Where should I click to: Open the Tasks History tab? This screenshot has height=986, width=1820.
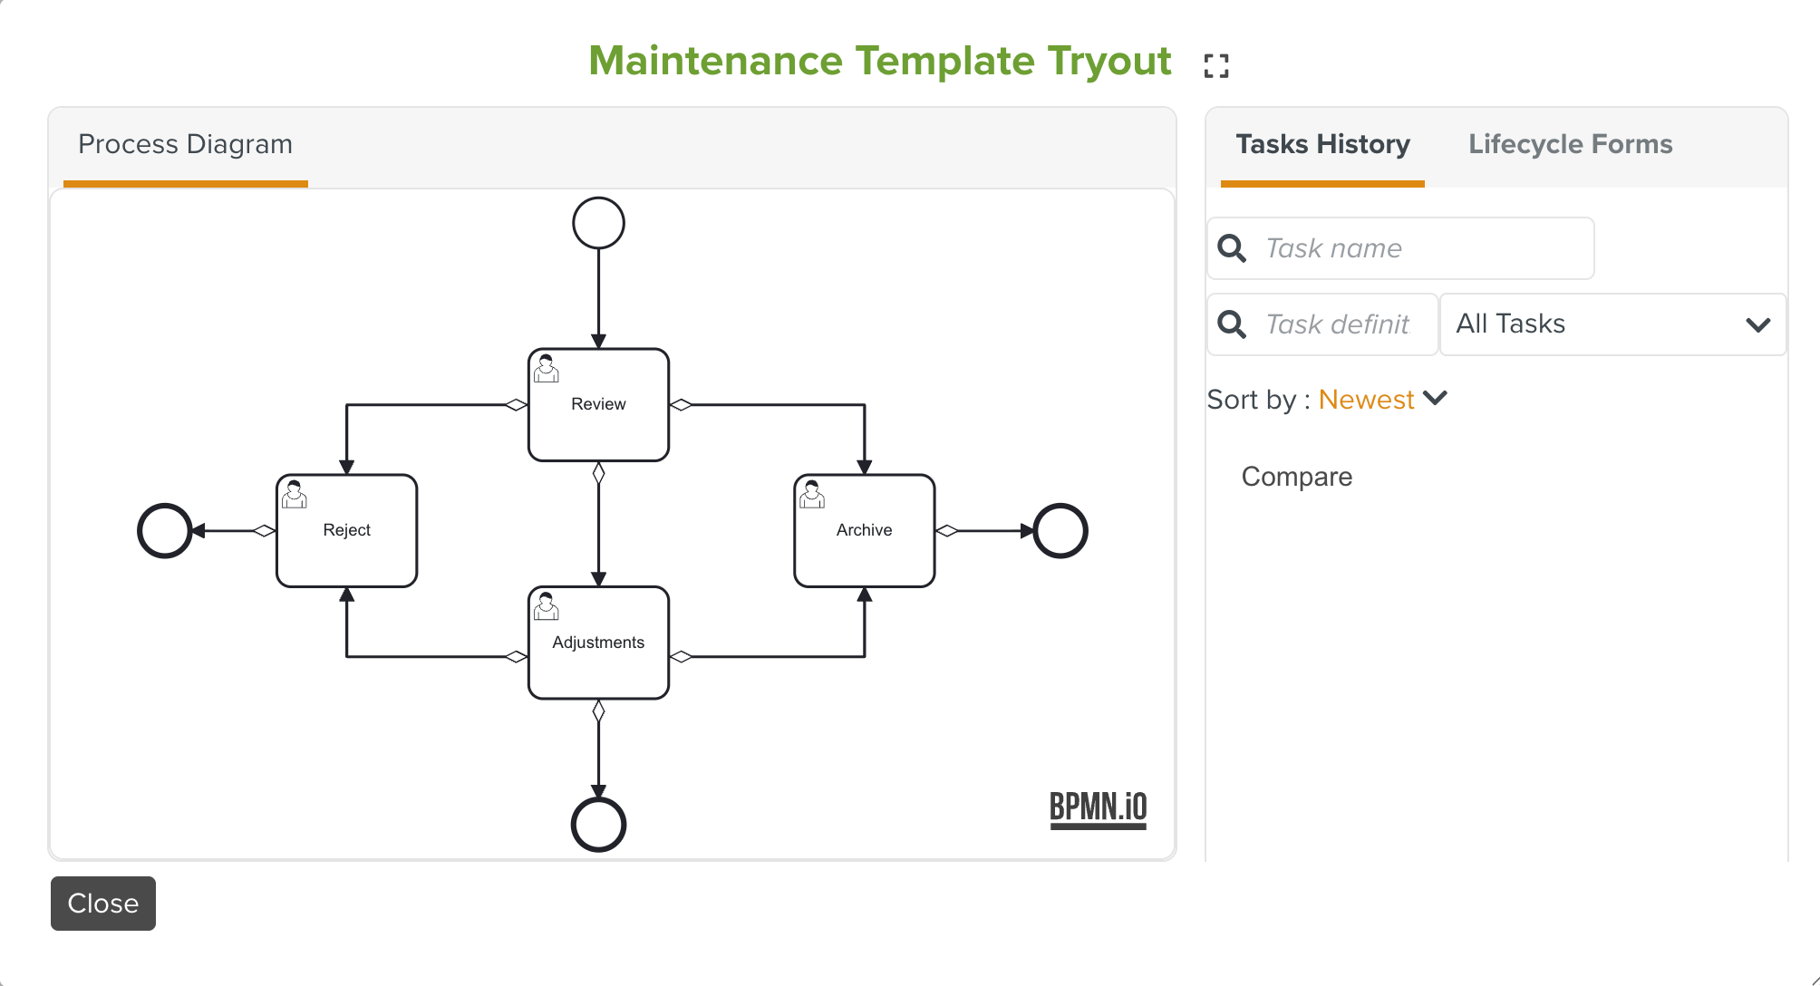[x=1322, y=144]
